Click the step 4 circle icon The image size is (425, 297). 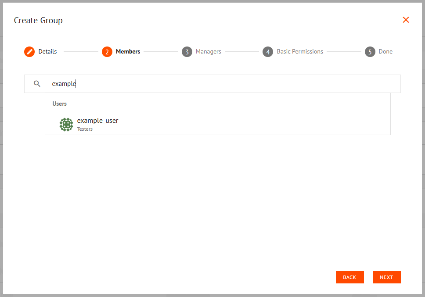pyautogui.click(x=268, y=52)
